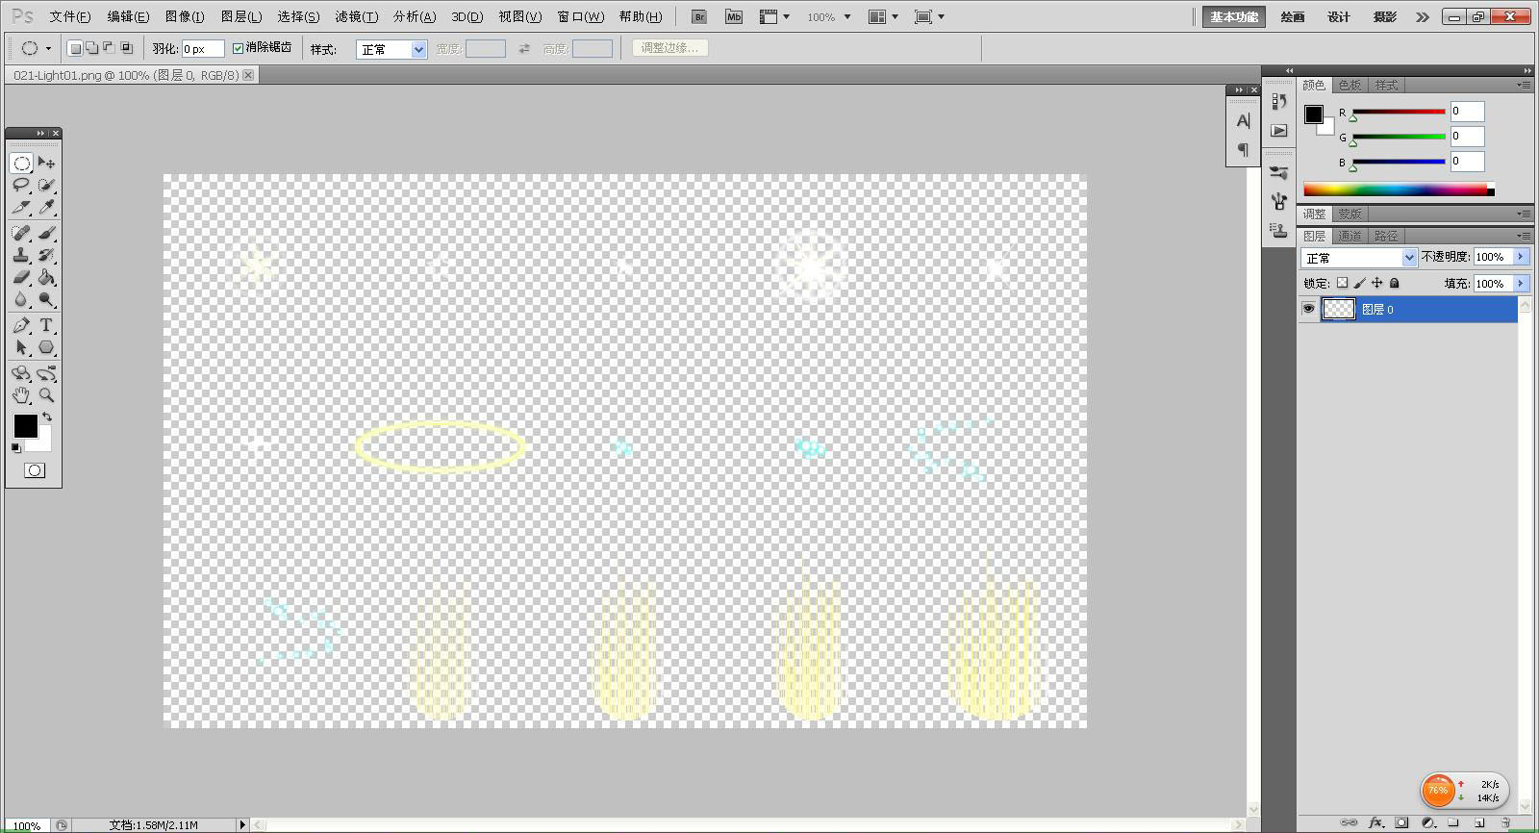
Task: Open the 填充 fill slider arrow
Action: coord(1521,283)
